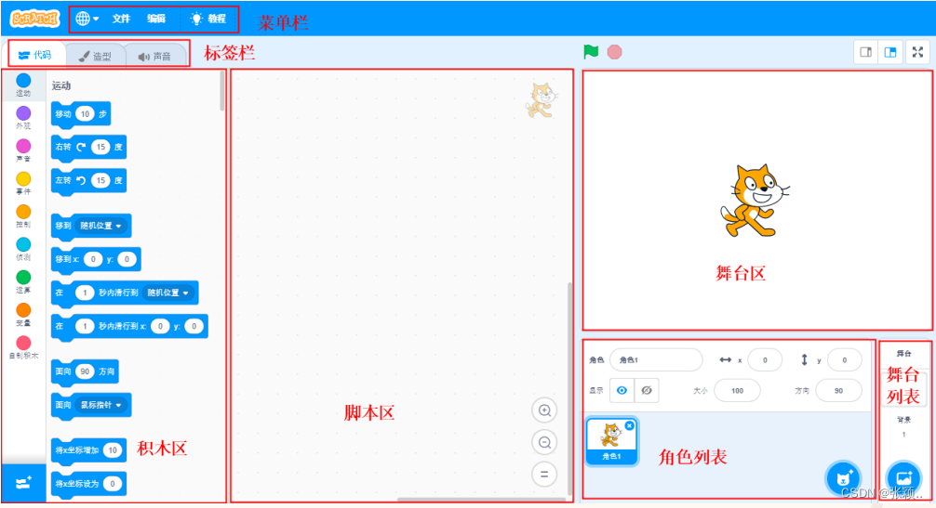This screenshot has width=936, height=508.
Task: Switch to small stage layout
Action: pos(865,52)
